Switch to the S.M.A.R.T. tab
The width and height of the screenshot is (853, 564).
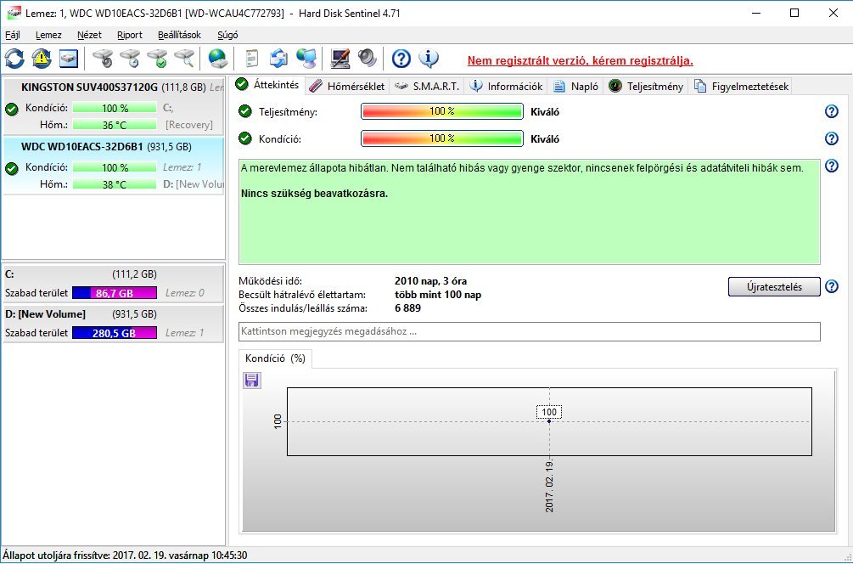click(428, 86)
